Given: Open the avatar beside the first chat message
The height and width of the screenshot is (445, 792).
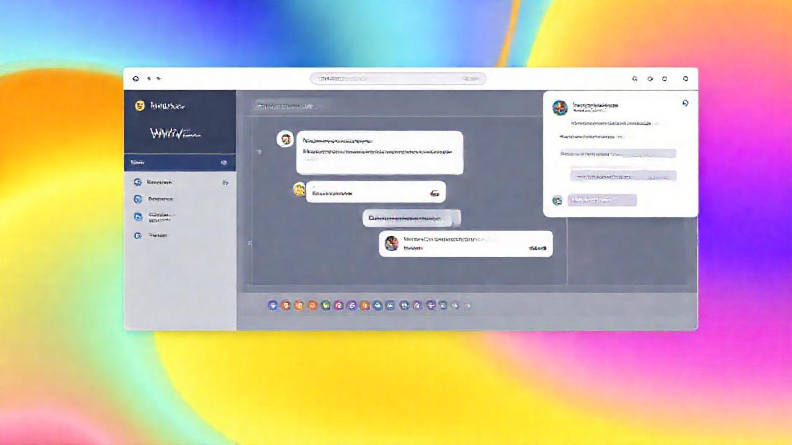Looking at the screenshot, I should [285, 138].
